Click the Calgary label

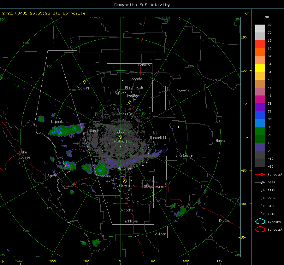[123, 185]
